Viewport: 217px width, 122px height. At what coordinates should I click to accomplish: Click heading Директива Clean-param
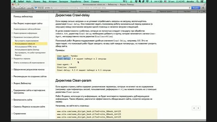[73, 81]
